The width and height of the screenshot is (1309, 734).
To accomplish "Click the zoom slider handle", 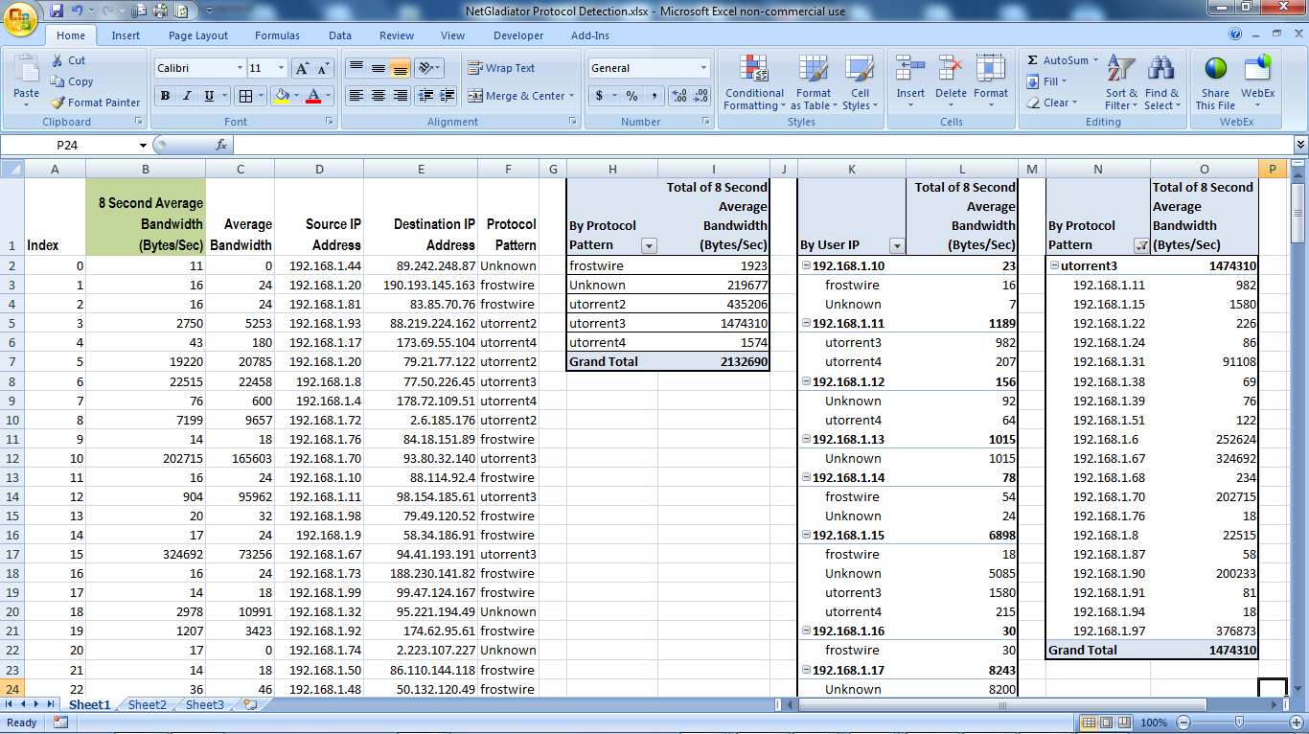I will (x=1239, y=722).
